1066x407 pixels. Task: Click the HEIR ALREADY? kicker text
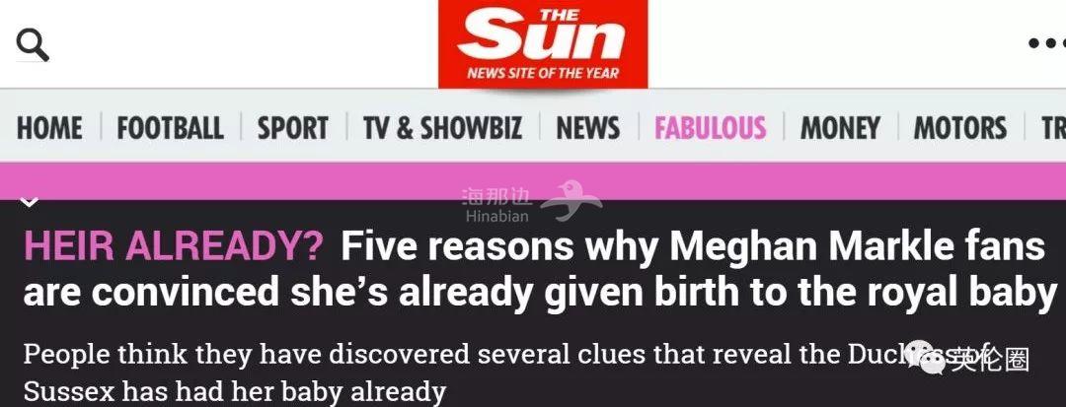pyautogui.click(x=174, y=247)
